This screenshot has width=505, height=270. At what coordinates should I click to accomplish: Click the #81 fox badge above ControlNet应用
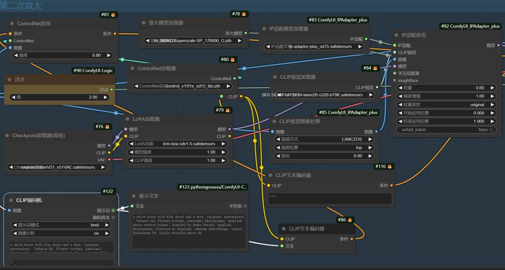click(x=105, y=15)
